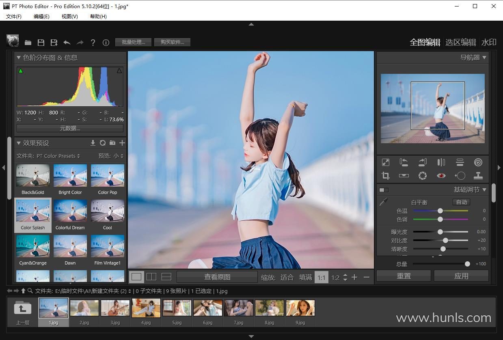Toggle shadow clipping warning green triangle
Screen dimensions: 503x340
[x=21, y=71]
